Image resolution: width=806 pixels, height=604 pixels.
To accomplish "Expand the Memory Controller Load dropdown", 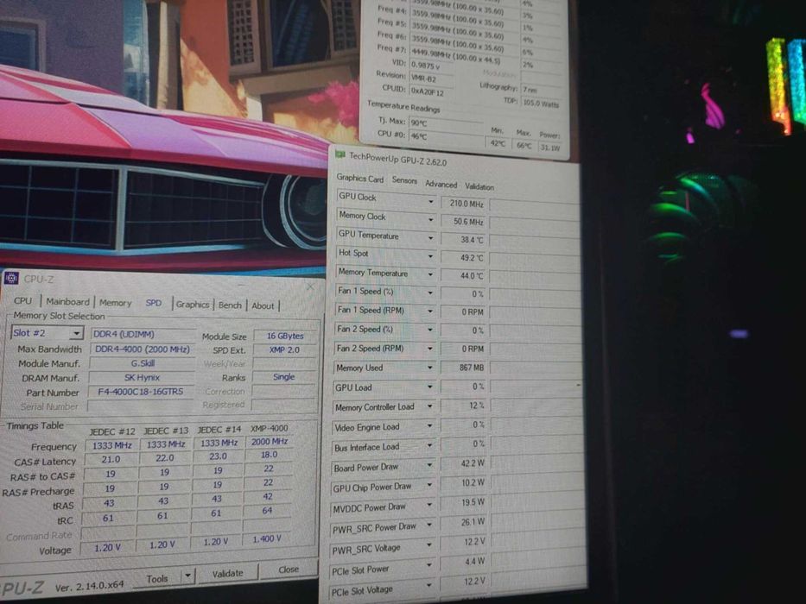I will [429, 406].
